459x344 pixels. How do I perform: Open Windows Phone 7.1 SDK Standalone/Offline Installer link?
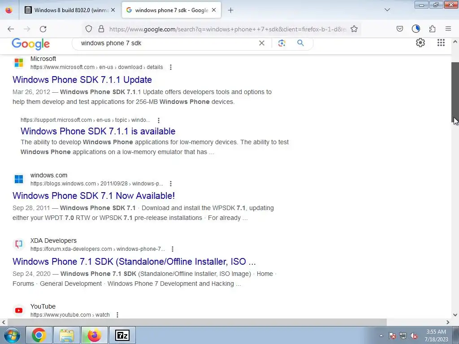click(x=134, y=262)
